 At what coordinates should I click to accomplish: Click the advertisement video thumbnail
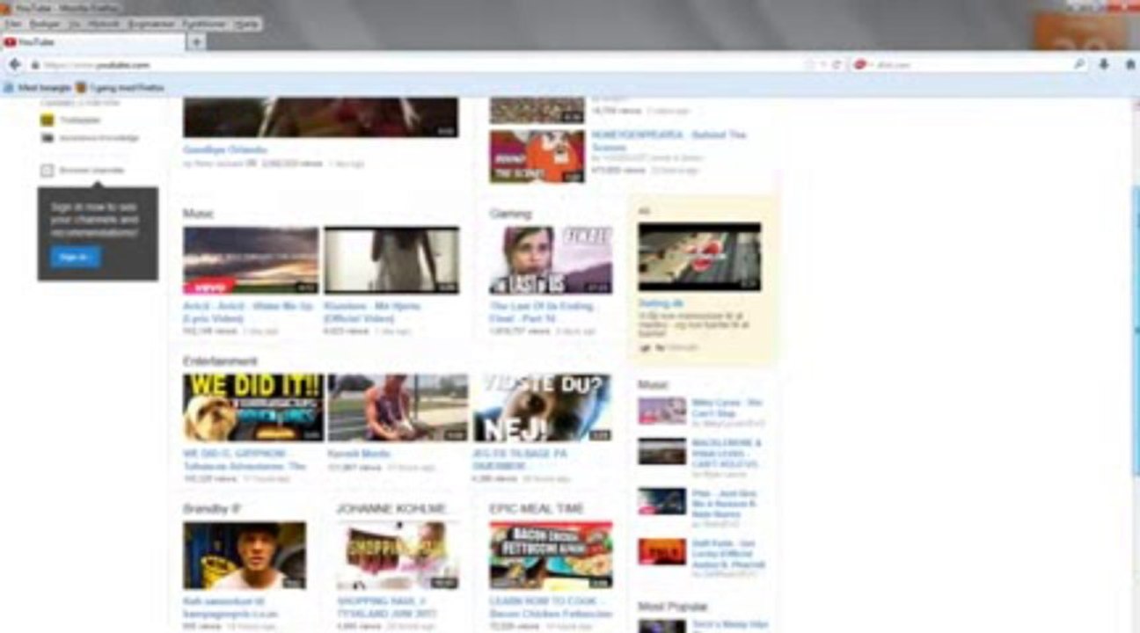coord(699,257)
